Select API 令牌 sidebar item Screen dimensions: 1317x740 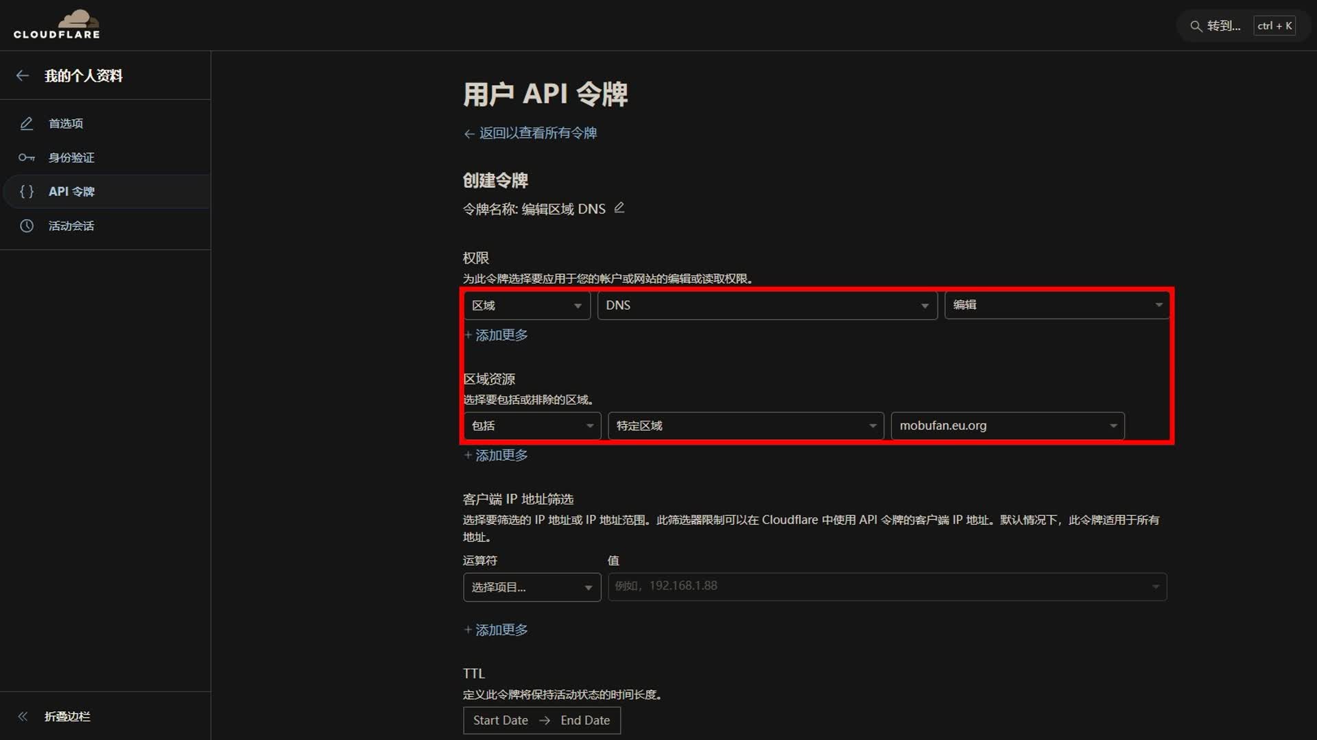(106, 191)
